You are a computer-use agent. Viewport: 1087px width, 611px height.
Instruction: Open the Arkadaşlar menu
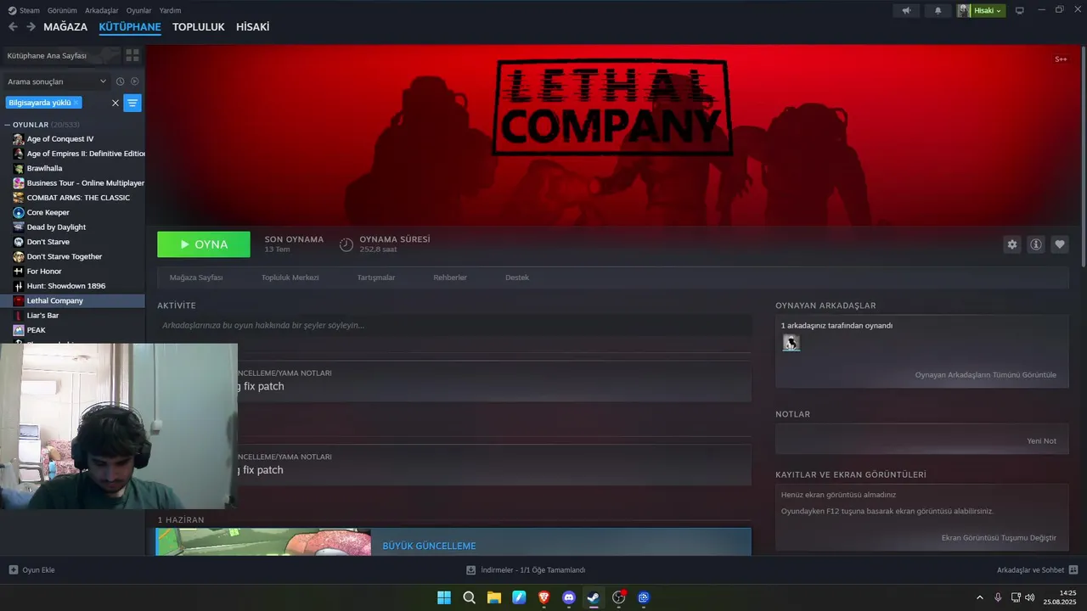(102, 10)
